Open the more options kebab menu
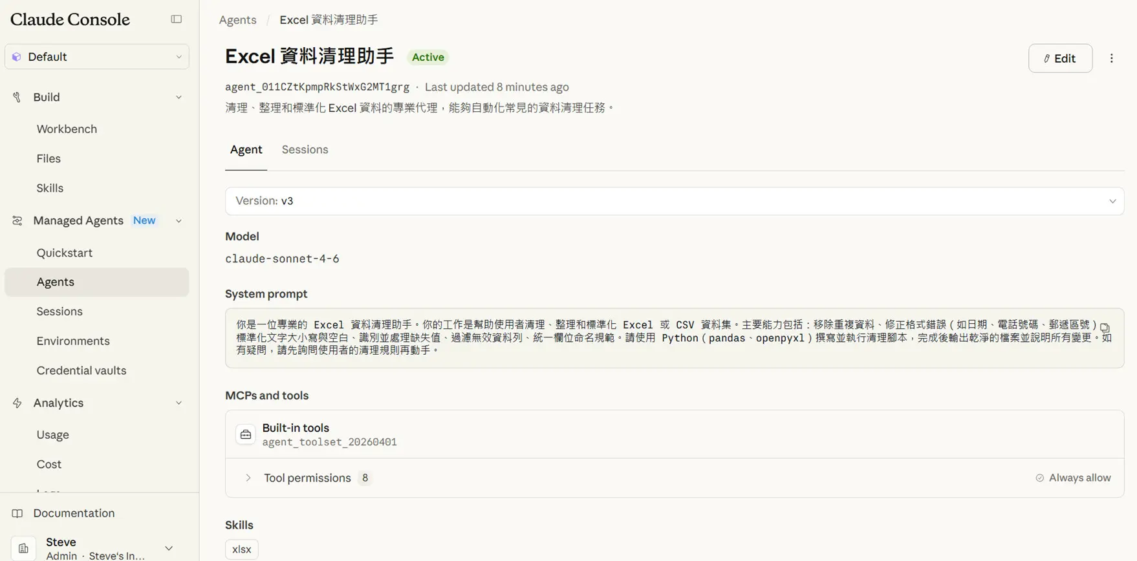The height and width of the screenshot is (561, 1137). tap(1112, 58)
